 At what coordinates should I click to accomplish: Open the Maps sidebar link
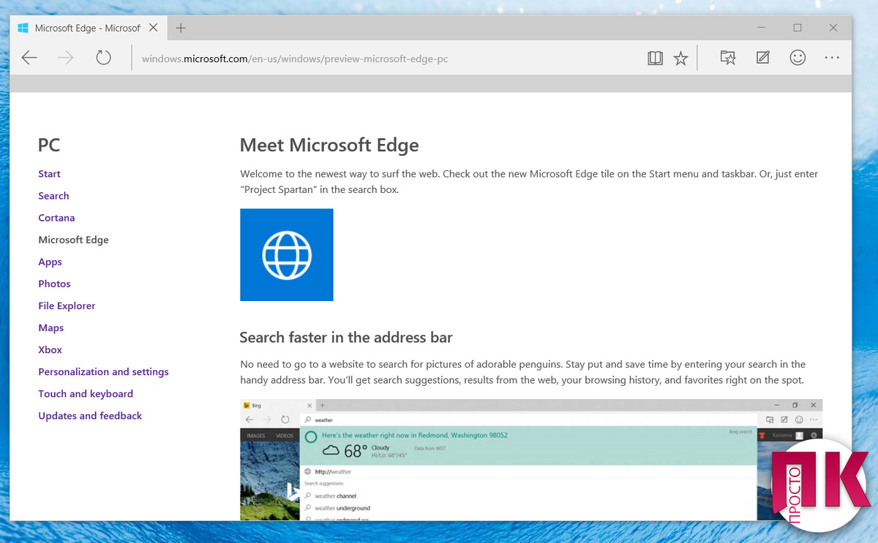tap(51, 327)
